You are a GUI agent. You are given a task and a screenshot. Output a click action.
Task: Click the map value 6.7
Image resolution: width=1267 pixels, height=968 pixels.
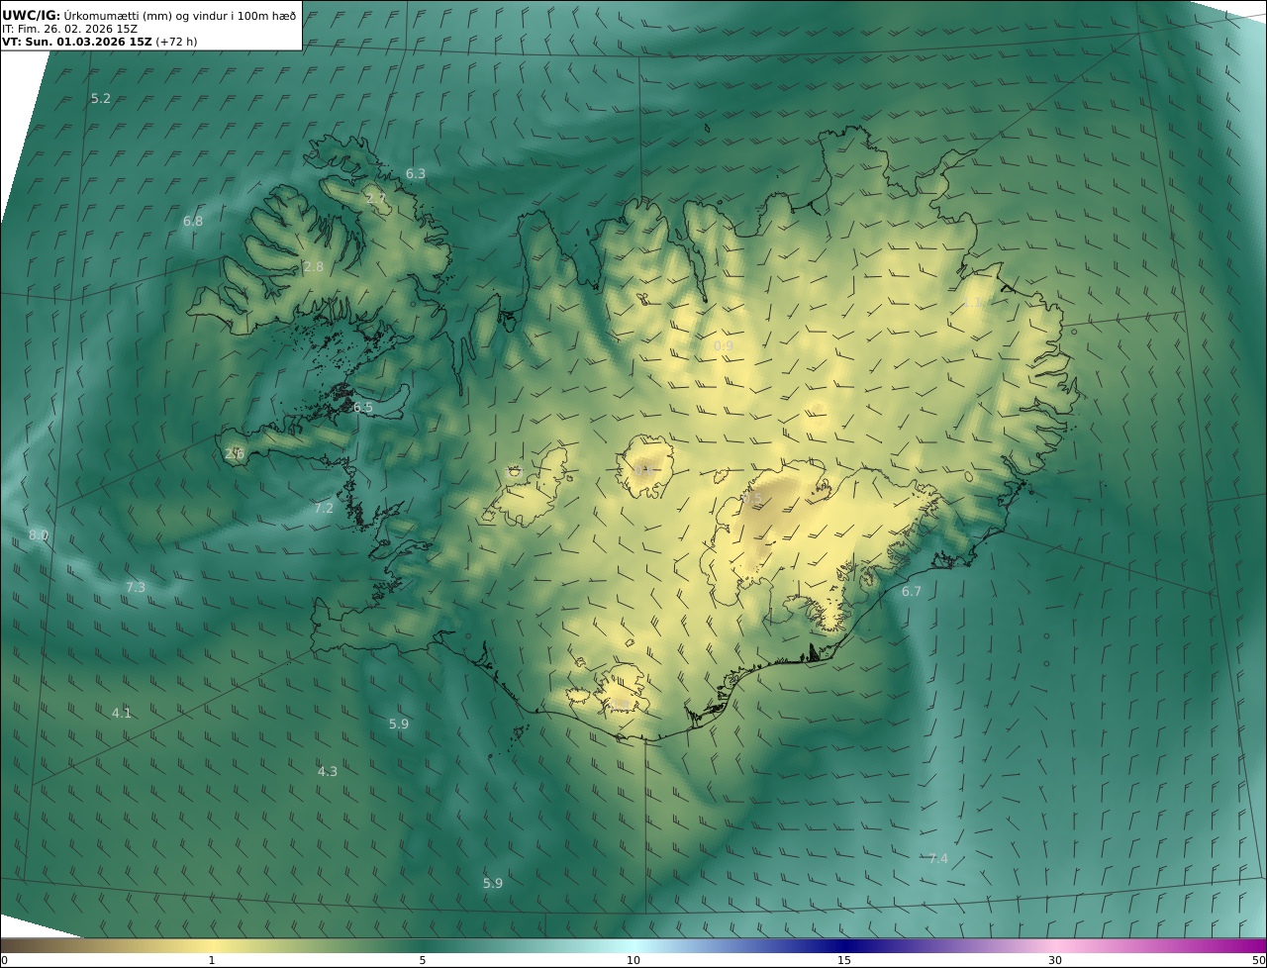(911, 592)
